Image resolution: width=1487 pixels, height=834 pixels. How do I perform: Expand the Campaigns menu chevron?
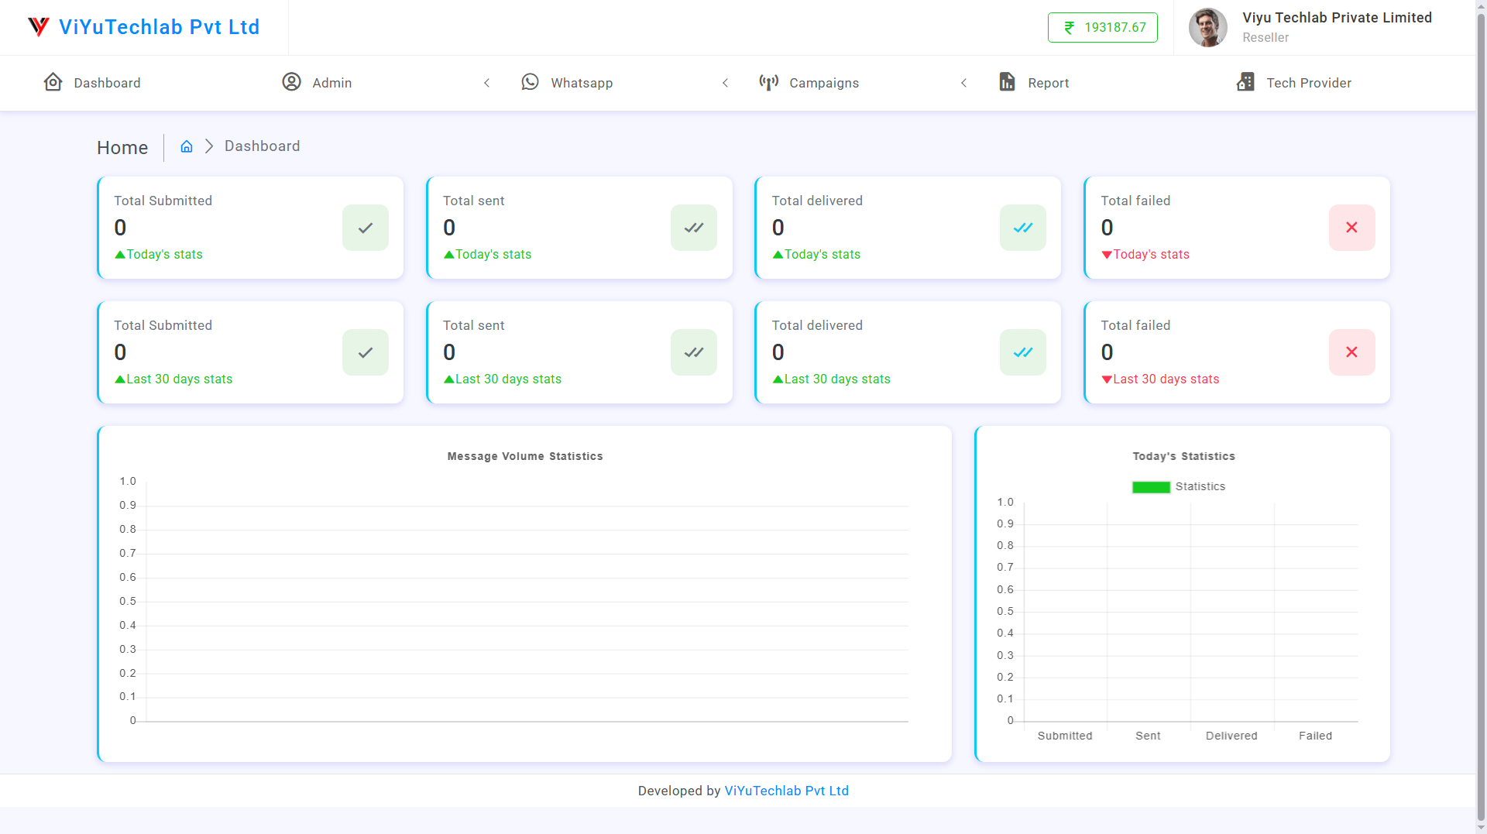point(963,83)
